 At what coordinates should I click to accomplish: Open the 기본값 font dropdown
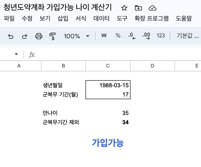[188, 36]
